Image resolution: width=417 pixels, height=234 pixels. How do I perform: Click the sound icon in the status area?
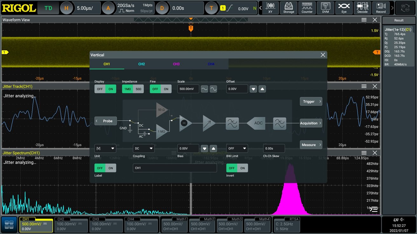(x=402, y=219)
